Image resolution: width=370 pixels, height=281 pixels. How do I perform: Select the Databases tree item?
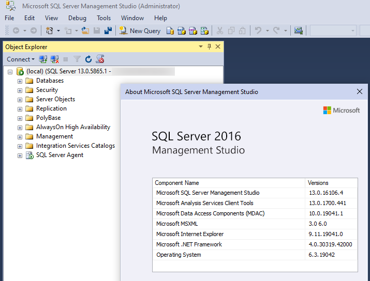pyautogui.click(x=50, y=81)
